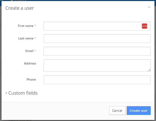Select the Phone input field

tap(97, 80)
